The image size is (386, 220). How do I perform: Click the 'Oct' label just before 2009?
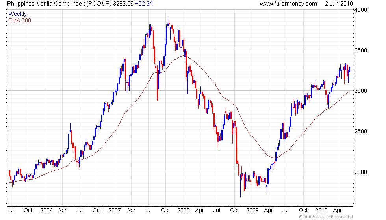click(234, 211)
